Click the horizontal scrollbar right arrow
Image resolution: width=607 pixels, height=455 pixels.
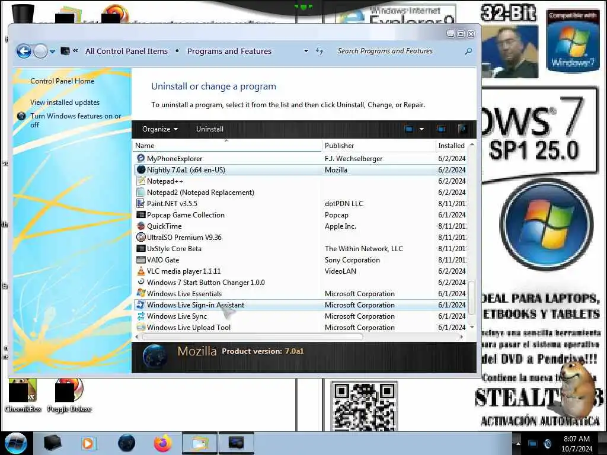461,337
